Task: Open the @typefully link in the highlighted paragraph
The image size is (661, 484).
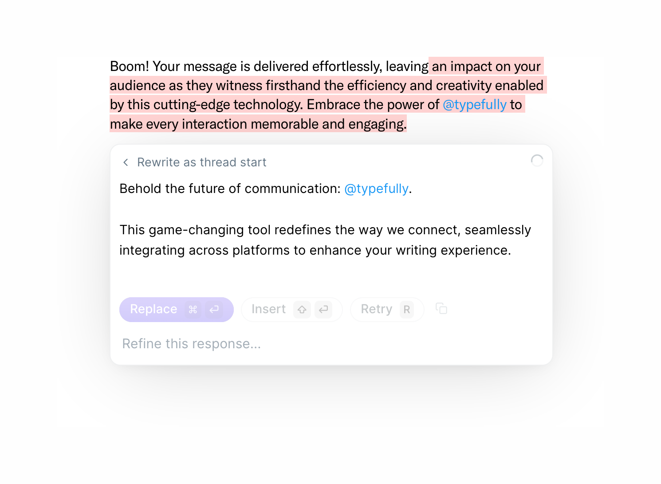Action: tap(475, 105)
